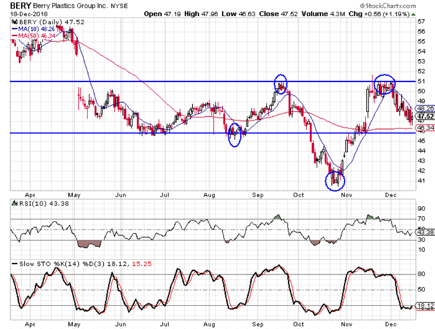The width and height of the screenshot is (435, 329).
Task: Click the May label under the price panel
Action: click(74, 195)
